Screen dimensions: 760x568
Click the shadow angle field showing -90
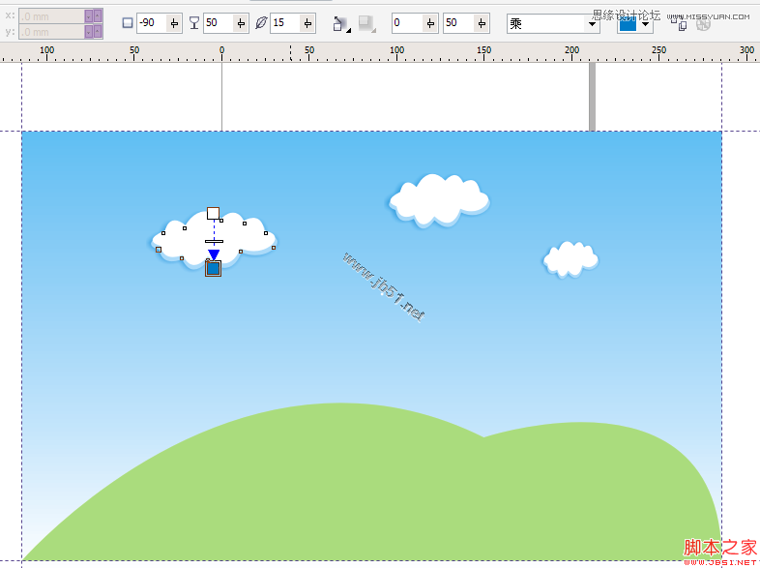tap(150, 23)
